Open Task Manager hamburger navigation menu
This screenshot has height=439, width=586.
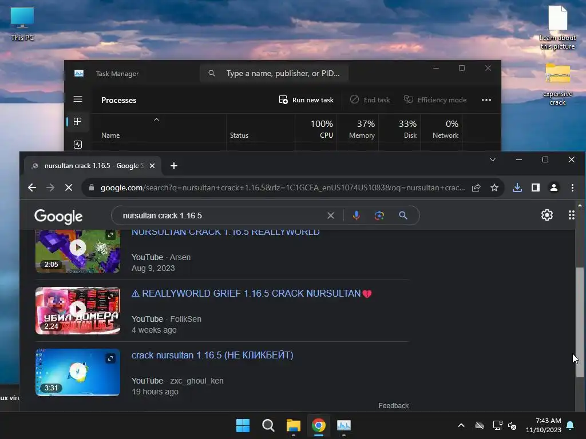[x=78, y=99]
